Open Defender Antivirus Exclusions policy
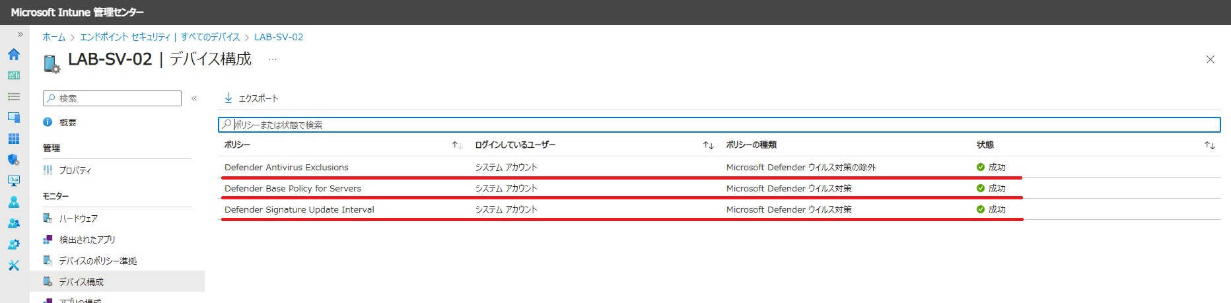The height and width of the screenshot is (303, 1231). click(286, 168)
